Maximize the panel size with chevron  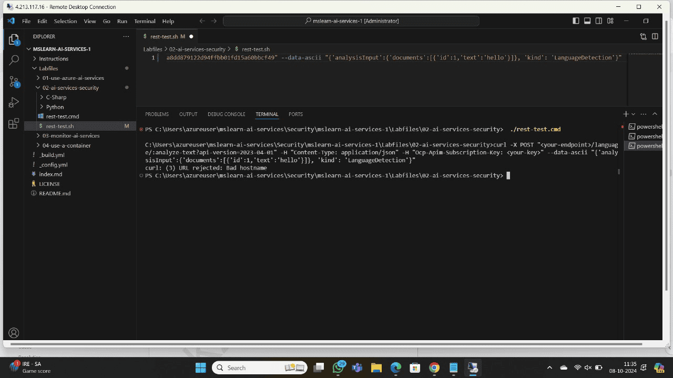point(655,114)
